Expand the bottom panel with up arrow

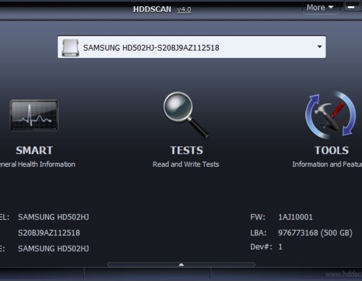(x=181, y=265)
